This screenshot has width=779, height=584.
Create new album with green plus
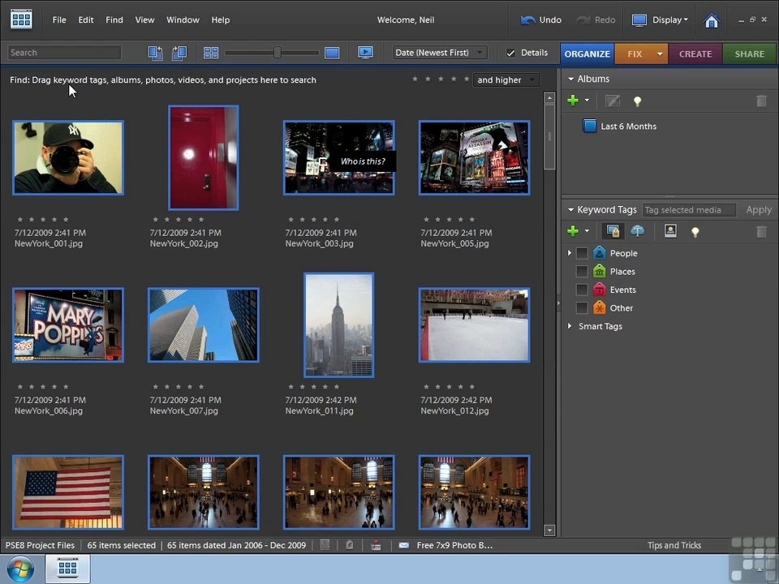(x=573, y=101)
